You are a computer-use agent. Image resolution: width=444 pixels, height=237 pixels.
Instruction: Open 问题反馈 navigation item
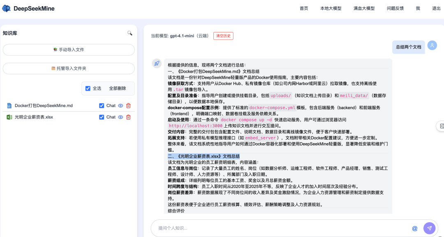point(395,9)
